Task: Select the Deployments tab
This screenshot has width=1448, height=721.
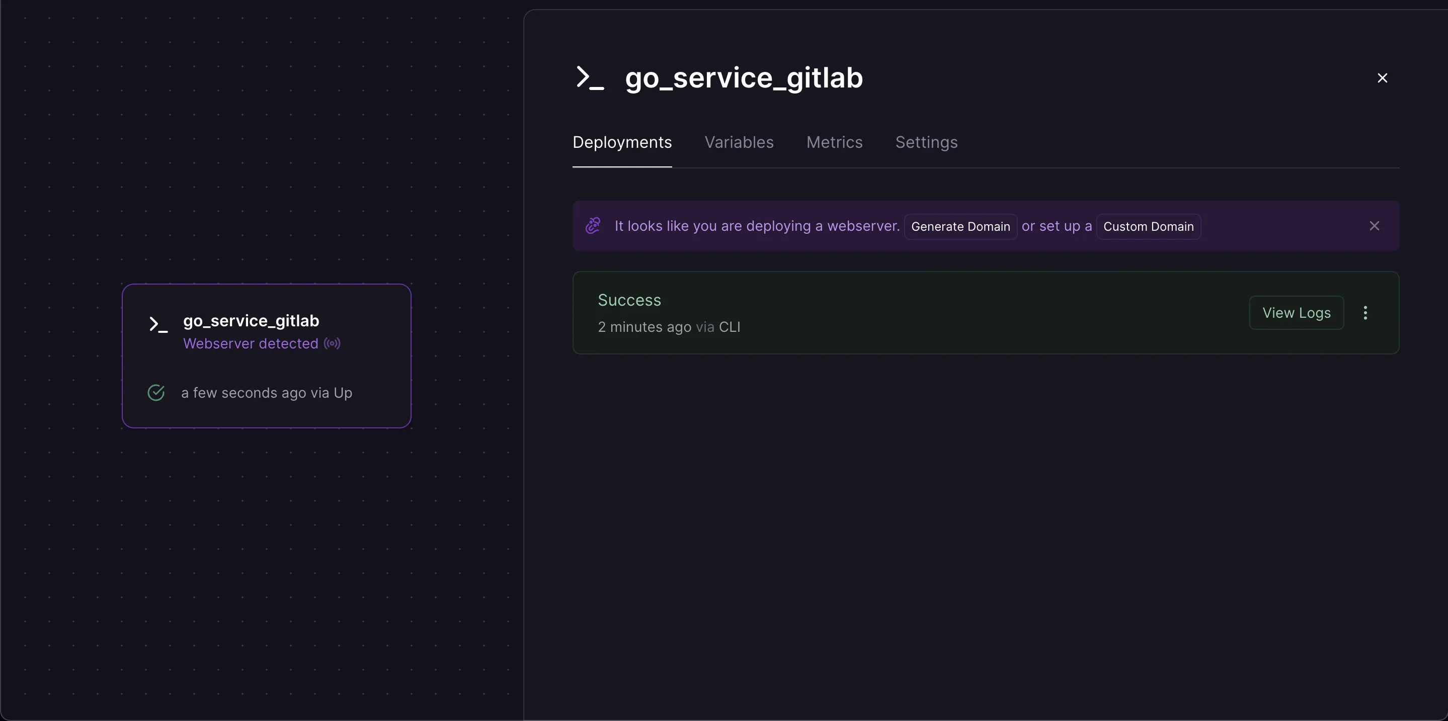Action: pos(622,143)
